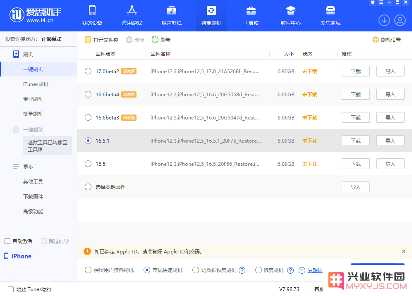Click the 只想抹 link
This screenshot has height=296, width=412.
(315, 270)
